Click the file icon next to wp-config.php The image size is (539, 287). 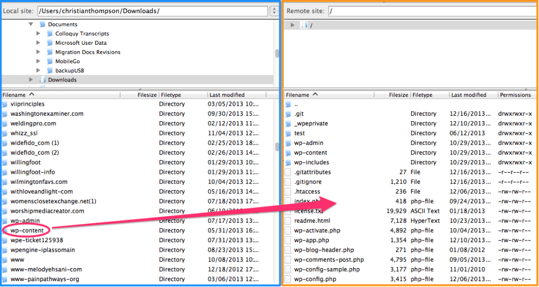pos(288,279)
